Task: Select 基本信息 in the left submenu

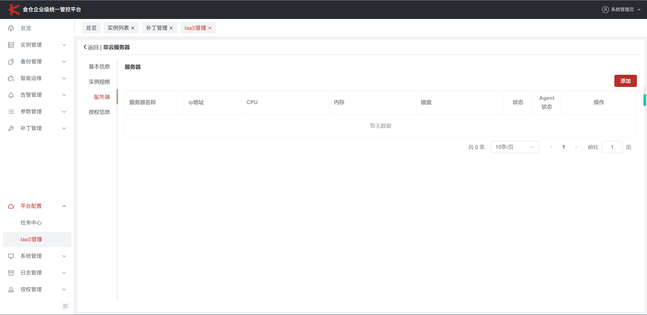Action: [99, 67]
